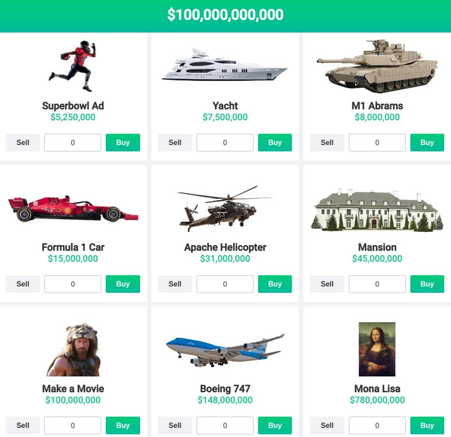Buy the Make a Movie item
The width and height of the screenshot is (451, 437).
(123, 425)
